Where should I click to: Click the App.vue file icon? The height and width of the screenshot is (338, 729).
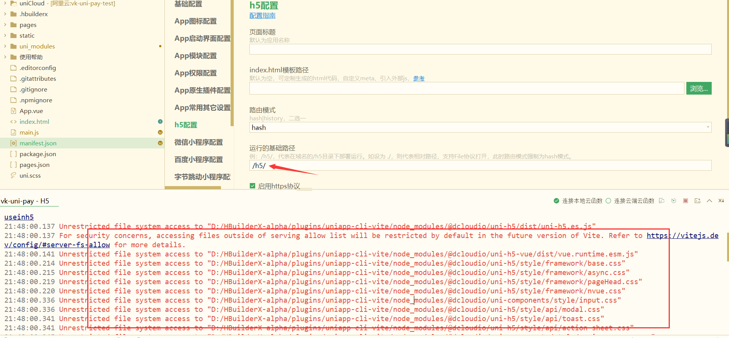pyautogui.click(x=13, y=111)
